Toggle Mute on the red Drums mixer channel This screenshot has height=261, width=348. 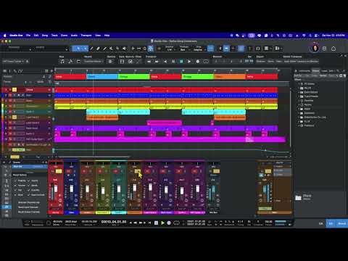[x=53, y=171]
